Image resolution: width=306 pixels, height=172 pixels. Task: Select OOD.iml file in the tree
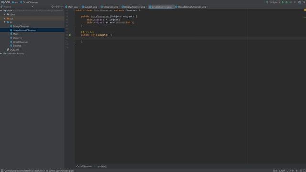pyautogui.click(x=14, y=50)
